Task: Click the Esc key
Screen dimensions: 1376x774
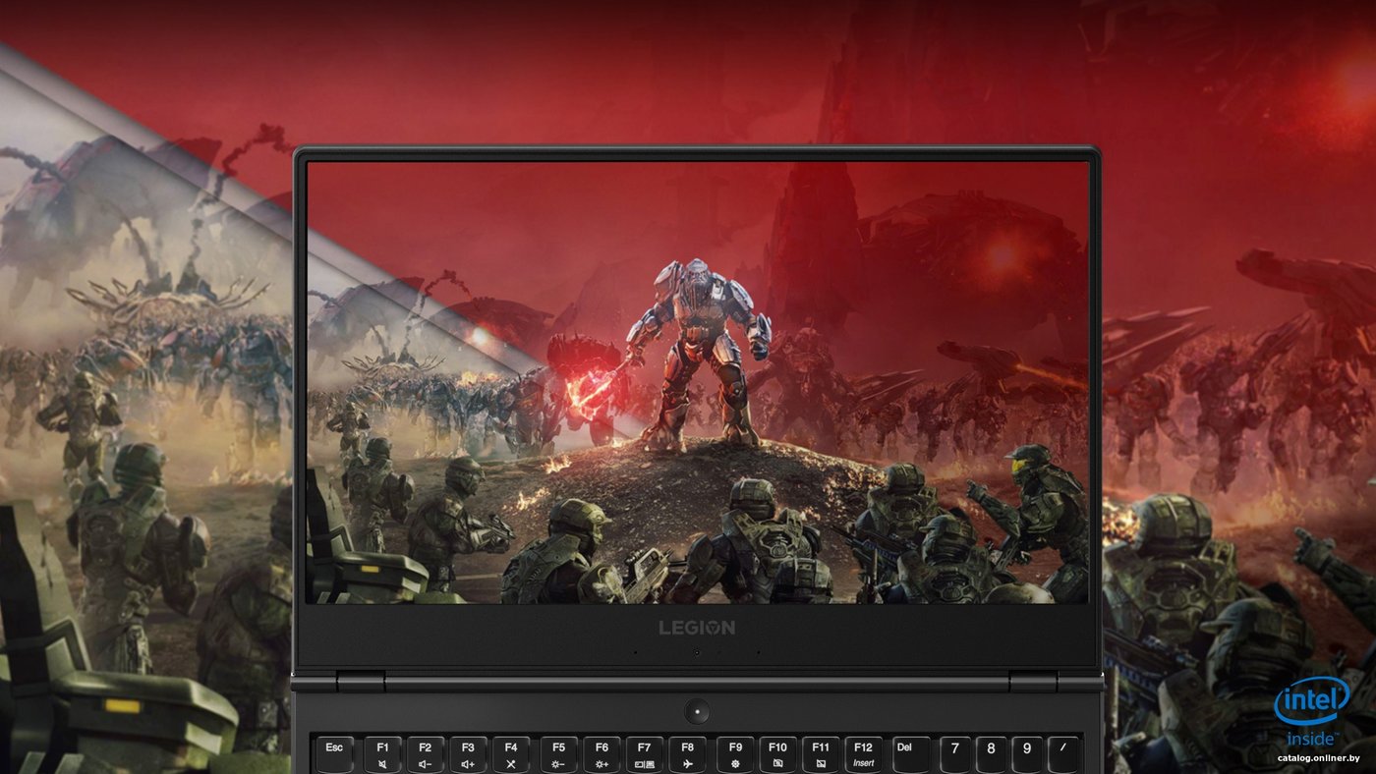Action: click(334, 754)
